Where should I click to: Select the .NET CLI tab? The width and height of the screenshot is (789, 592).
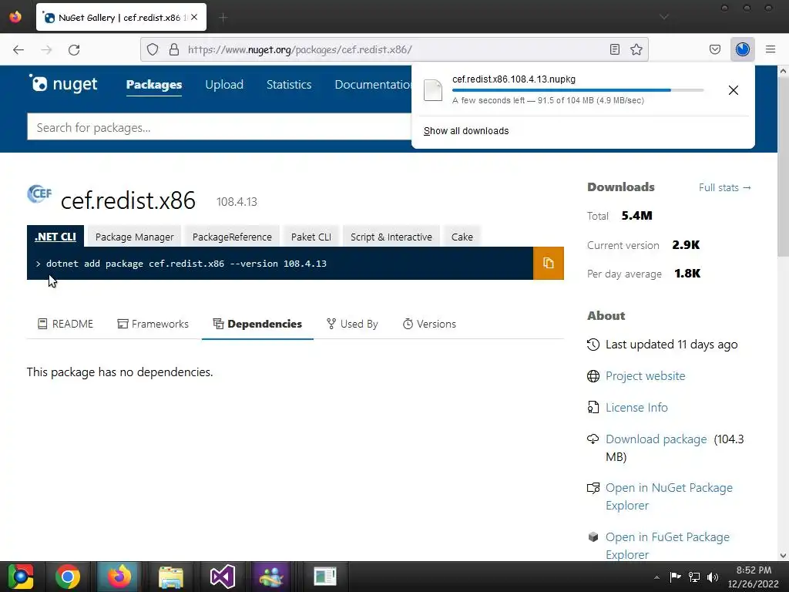point(55,237)
